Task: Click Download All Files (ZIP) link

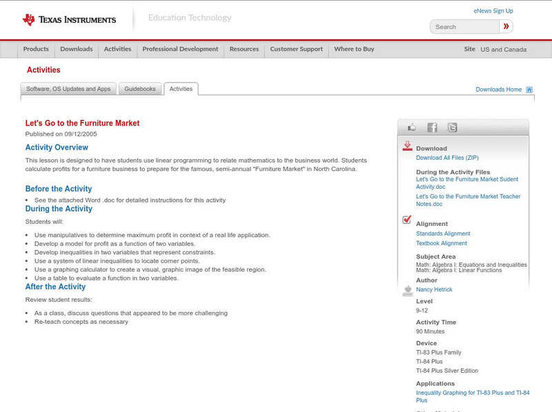Action: click(x=447, y=158)
